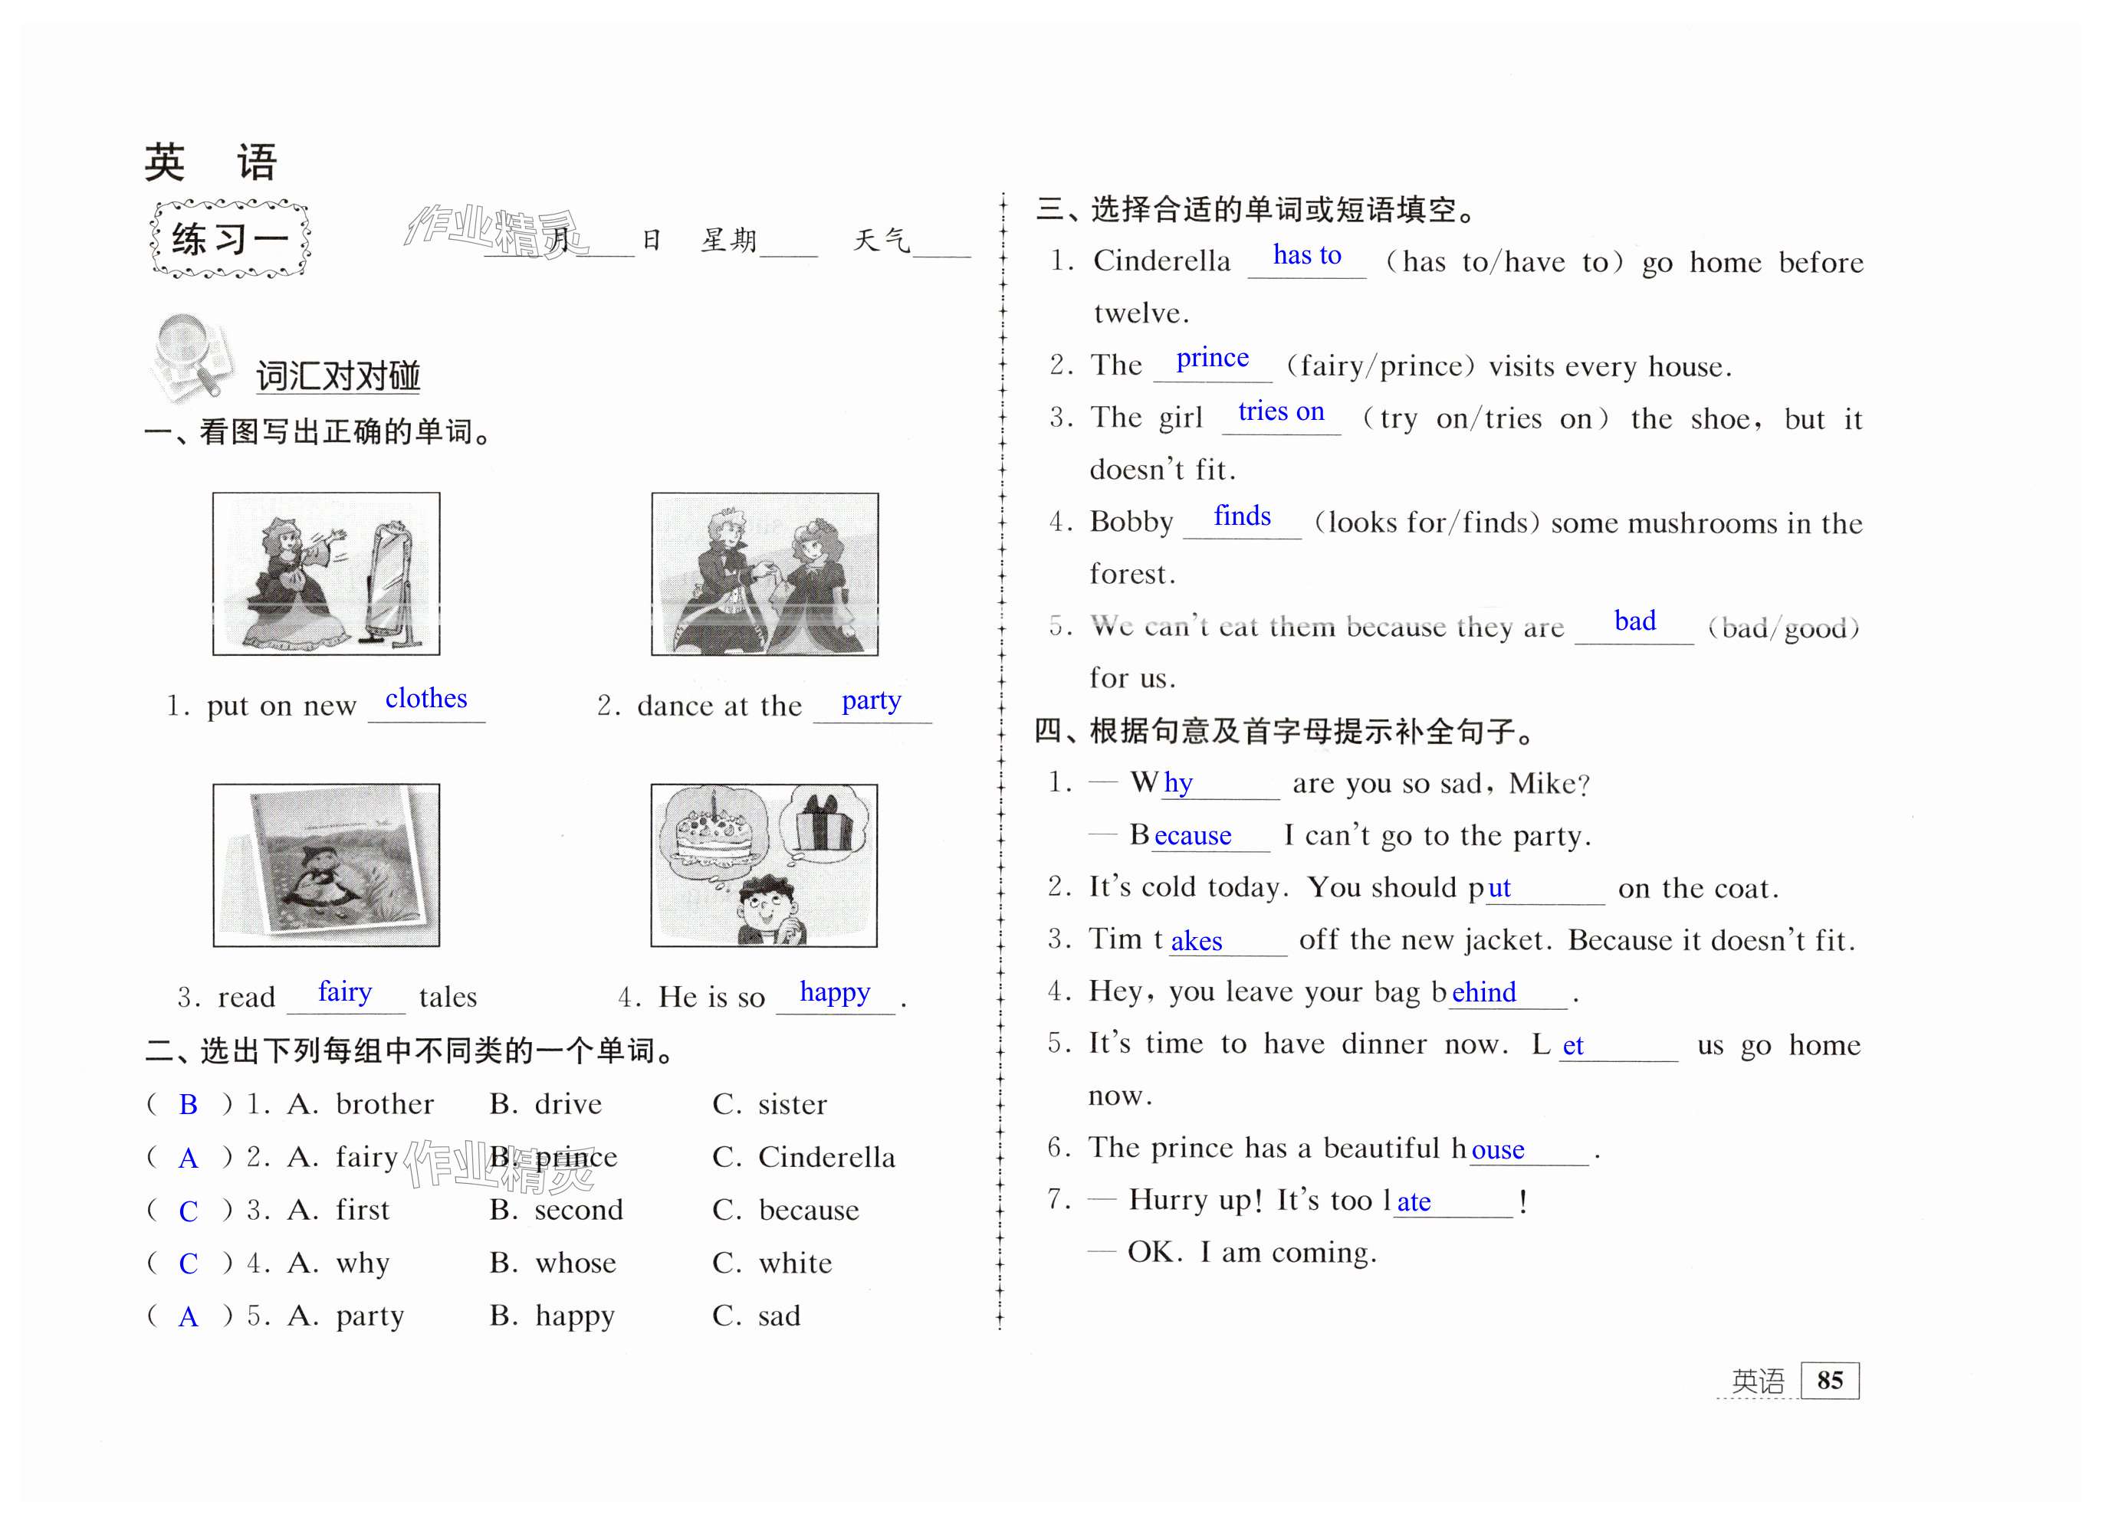
Task: Click the 练习一 decorative badge
Action: [x=230, y=239]
